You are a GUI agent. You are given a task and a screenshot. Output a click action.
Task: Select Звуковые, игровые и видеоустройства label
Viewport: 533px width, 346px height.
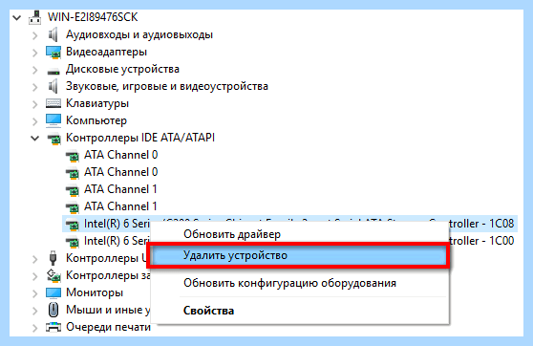167,86
